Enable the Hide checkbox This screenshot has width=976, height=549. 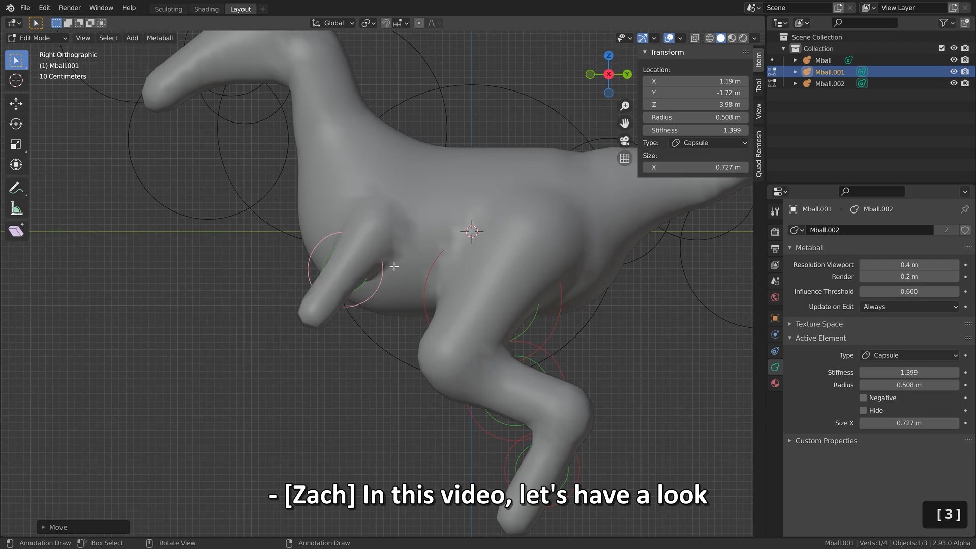(863, 410)
